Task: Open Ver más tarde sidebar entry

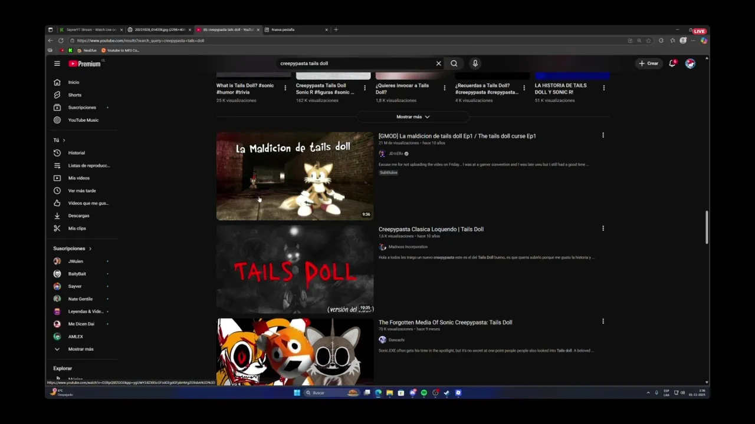Action: click(81, 190)
